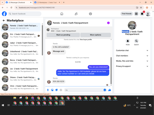The width and height of the screenshot is (154, 115).
Task: Open the Facebook menu grid icon
Action: (136, 14)
